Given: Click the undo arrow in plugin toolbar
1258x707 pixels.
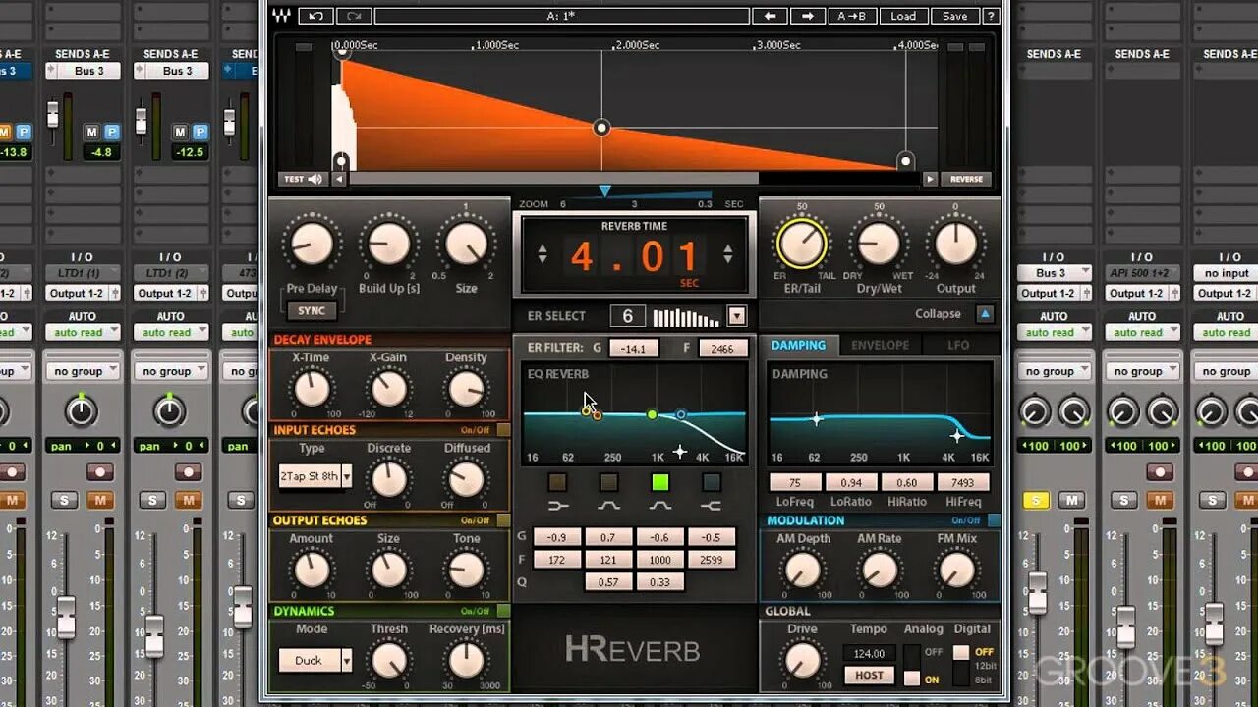Looking at the screenshot, I should click(x=315, y=16).
